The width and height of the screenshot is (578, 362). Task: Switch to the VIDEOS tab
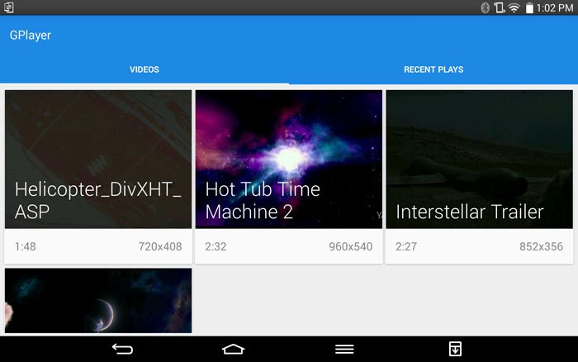tap(144, 69)
